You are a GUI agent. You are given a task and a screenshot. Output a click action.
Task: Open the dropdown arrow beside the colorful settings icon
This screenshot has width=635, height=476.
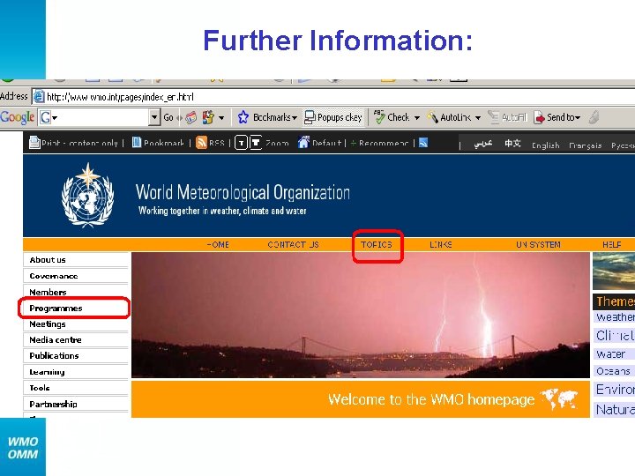(221, 118)
